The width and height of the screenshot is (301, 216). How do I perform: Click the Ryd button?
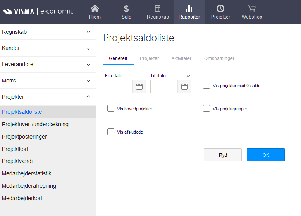tap(223, 155)
